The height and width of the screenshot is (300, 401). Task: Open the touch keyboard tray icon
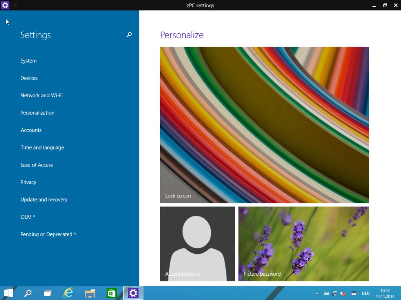354,293
